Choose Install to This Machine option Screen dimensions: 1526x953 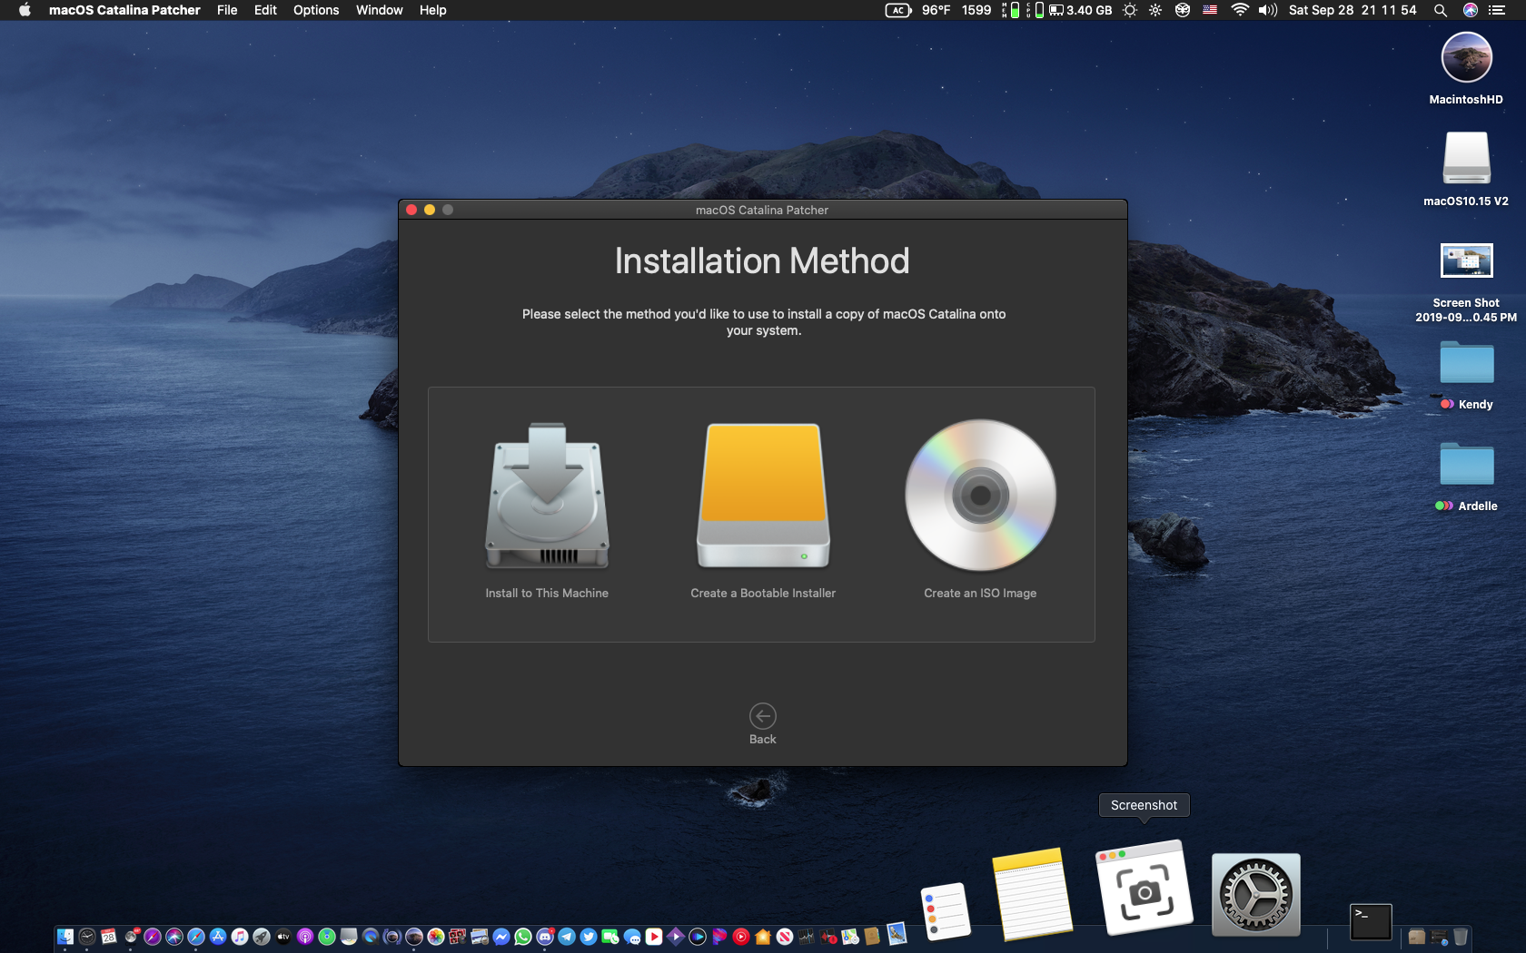tap(547, 510)
